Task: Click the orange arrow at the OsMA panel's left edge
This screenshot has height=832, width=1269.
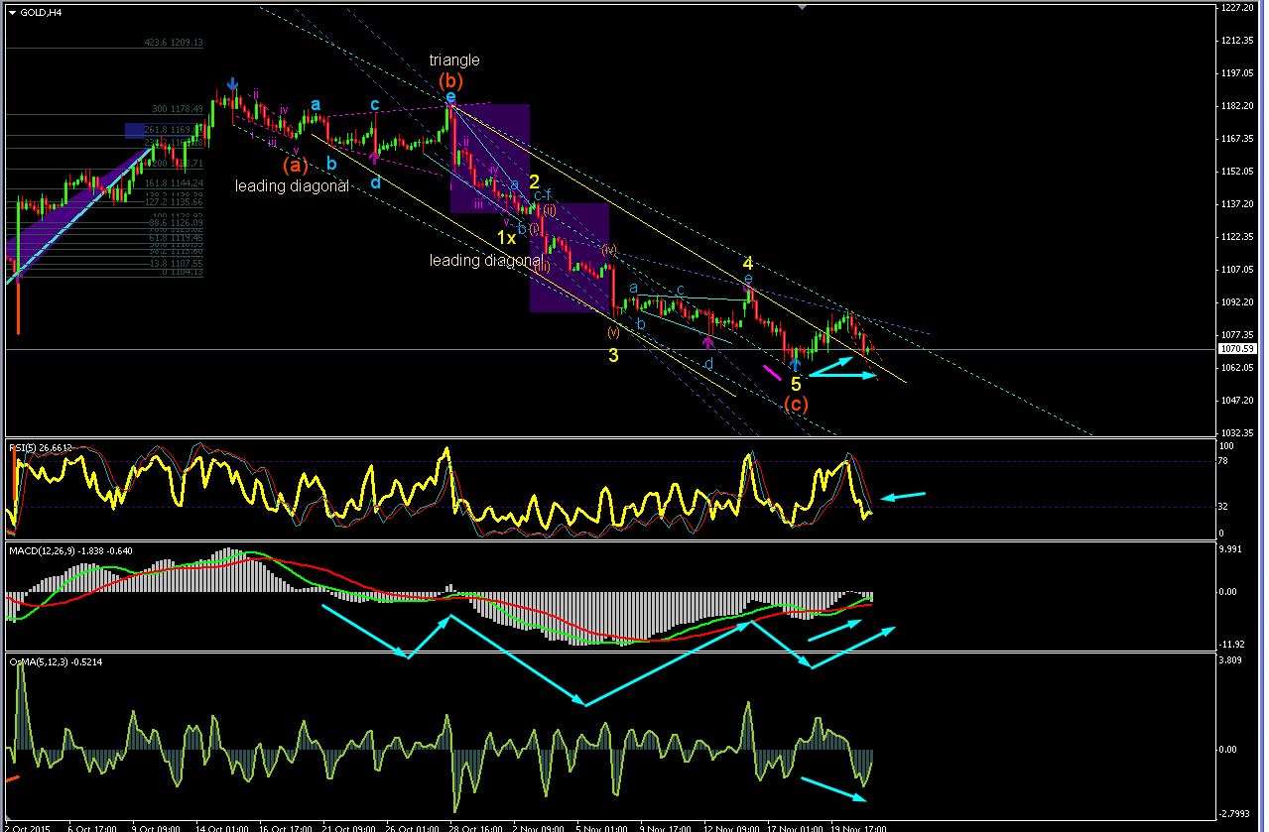Action: coord(12,779)
